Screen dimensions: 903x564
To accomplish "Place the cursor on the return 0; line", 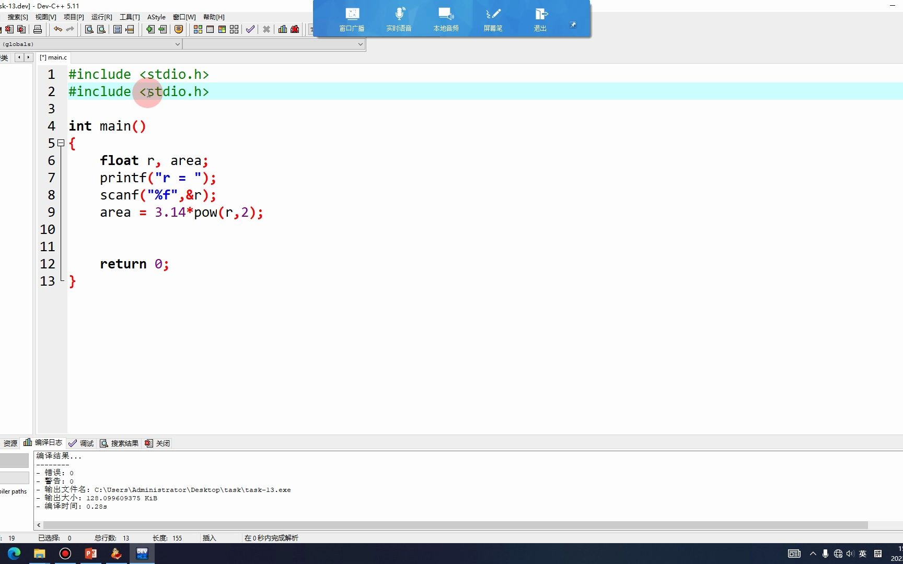I will [134, 264].
